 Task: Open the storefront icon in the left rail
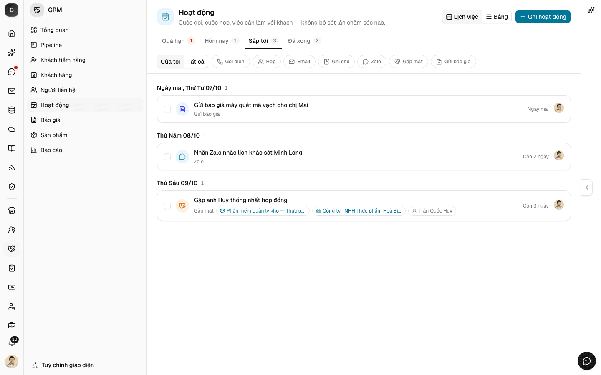pyautogui.click(x=12, y=210)
